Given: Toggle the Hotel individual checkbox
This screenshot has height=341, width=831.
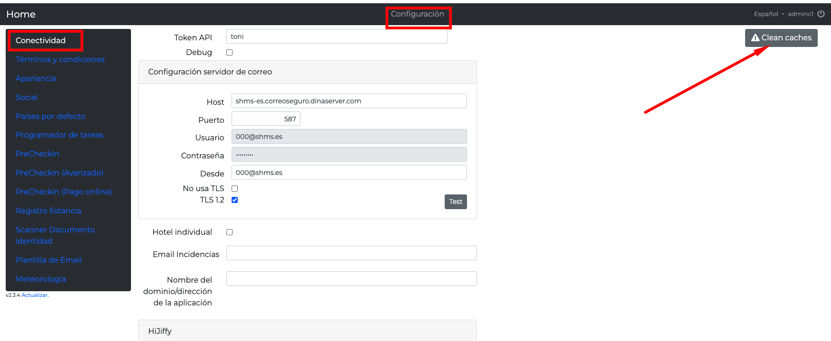Looking at the screenshot, I should click(230, 232).
